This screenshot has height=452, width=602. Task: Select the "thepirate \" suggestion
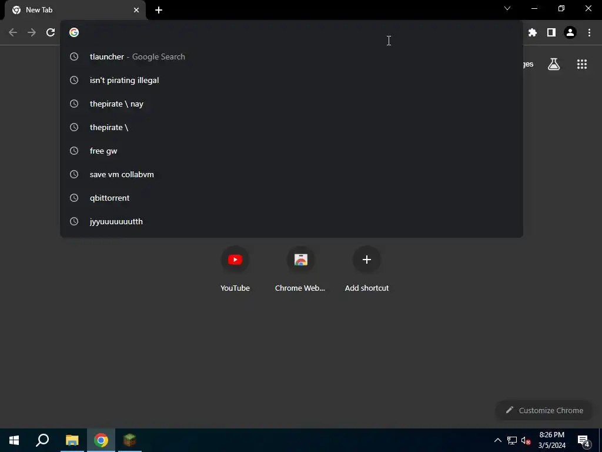click(292, 127)
